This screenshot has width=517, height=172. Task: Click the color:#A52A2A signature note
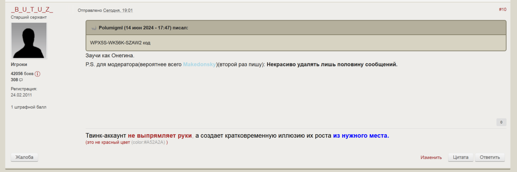[x=148, y=142]
